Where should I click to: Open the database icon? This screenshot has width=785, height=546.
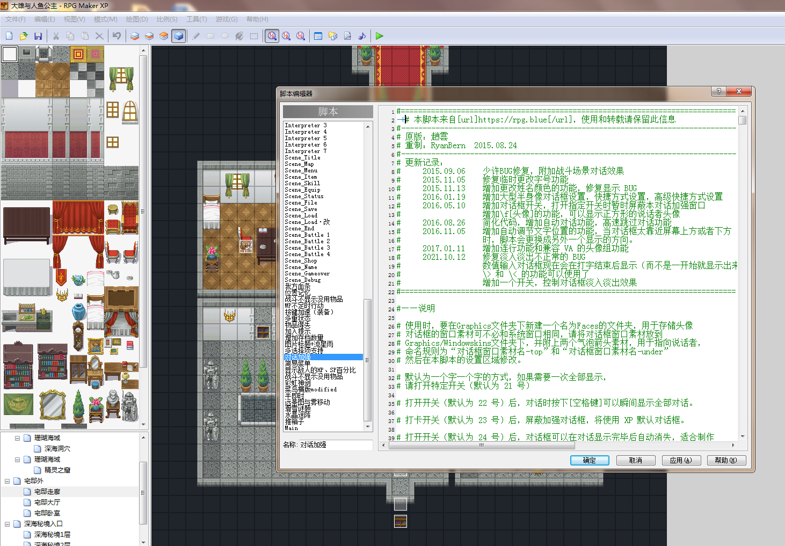(318, 36)
